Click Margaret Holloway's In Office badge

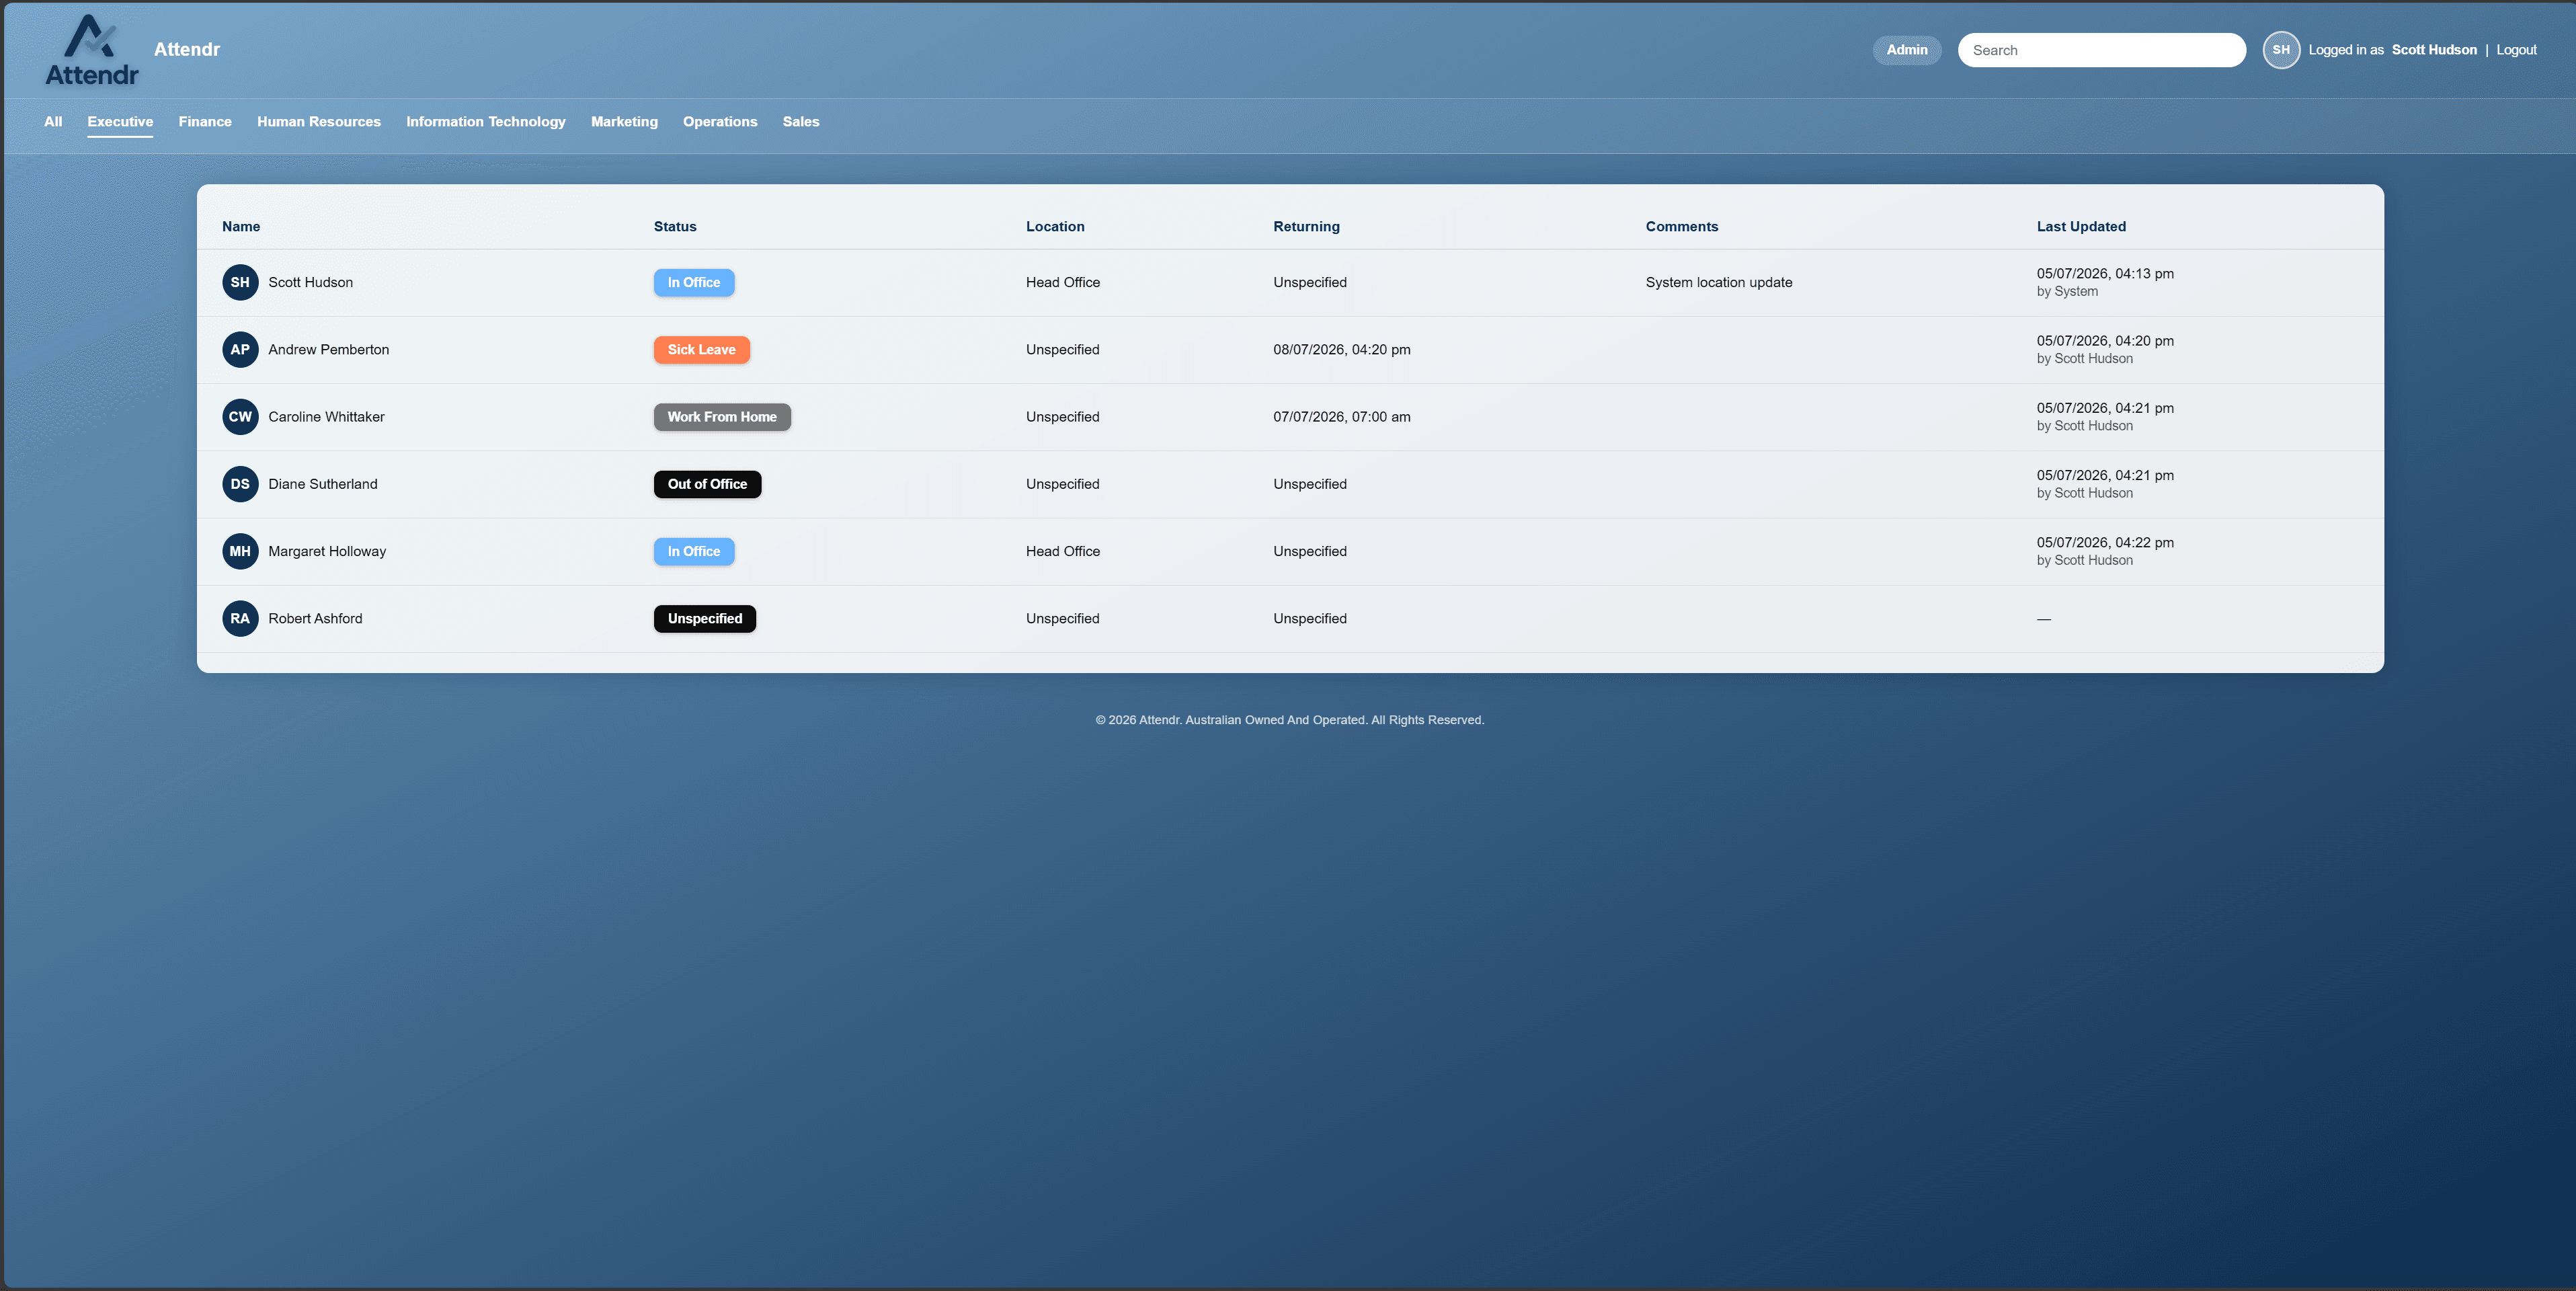click(694, 551)
